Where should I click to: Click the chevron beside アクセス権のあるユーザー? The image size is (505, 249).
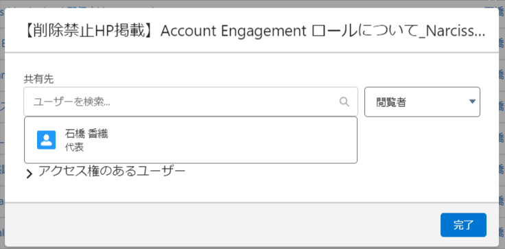pos(30,174)
